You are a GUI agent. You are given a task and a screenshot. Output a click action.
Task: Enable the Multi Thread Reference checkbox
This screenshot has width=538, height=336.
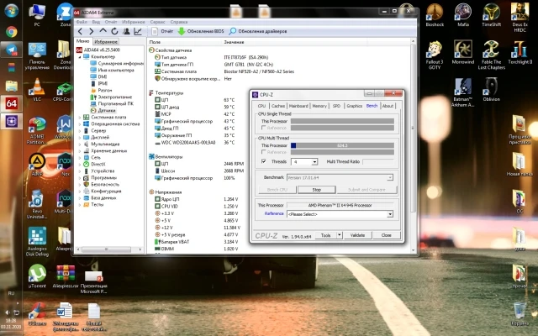264,152
